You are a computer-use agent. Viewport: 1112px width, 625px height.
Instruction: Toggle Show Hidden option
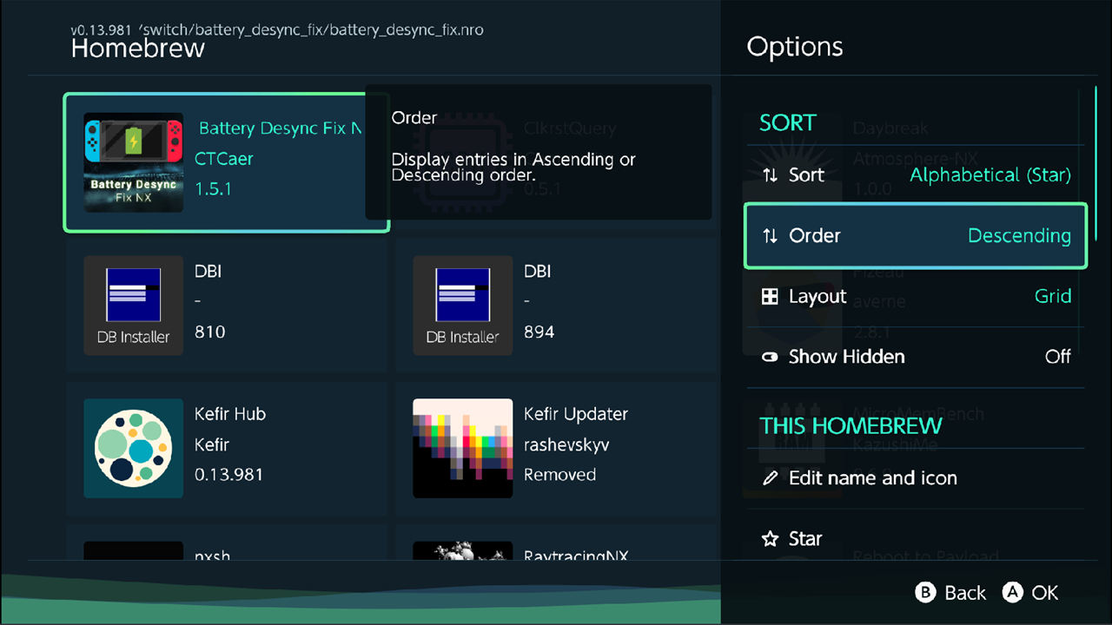916,357
